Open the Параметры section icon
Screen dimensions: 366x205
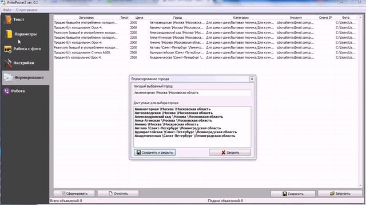click(x=9, y=34)
